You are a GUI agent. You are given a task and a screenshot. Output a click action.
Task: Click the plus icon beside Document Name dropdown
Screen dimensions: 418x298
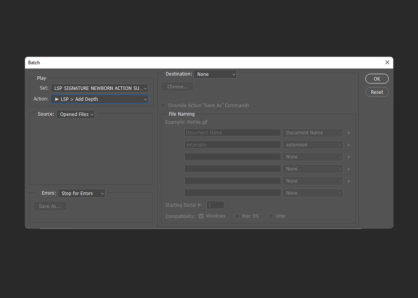click(349, 133)
